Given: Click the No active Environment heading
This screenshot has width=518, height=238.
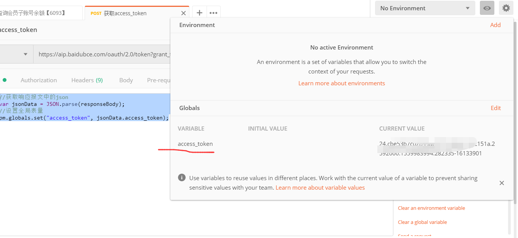Looking at the screenshot, I should point(342,47).
